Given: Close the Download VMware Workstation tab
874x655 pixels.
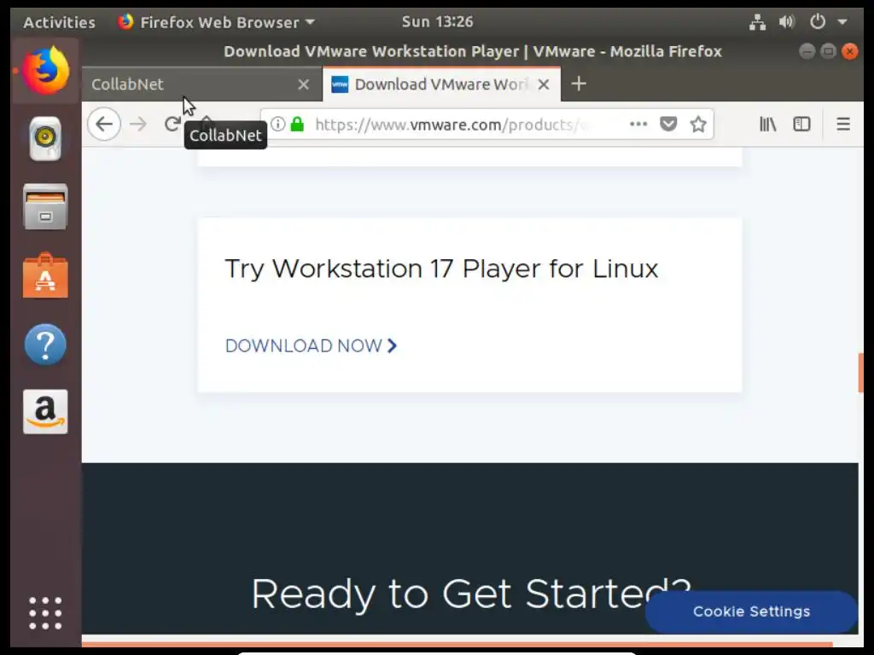Looking at the screenshot, I should [x=544, y=84].
